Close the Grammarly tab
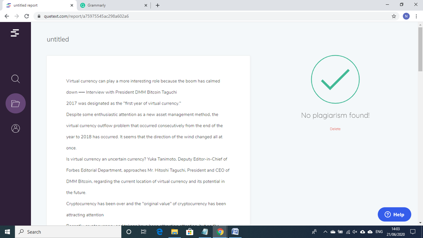Screen dimensions: 423x238 click(146, 5)
